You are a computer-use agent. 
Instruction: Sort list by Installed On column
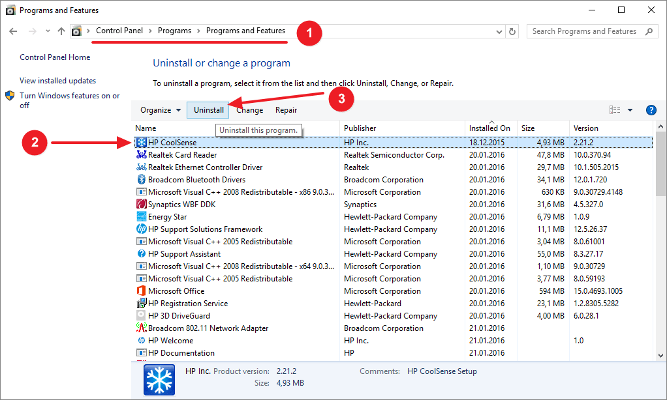pyautogui.click(x=491, y=128)
